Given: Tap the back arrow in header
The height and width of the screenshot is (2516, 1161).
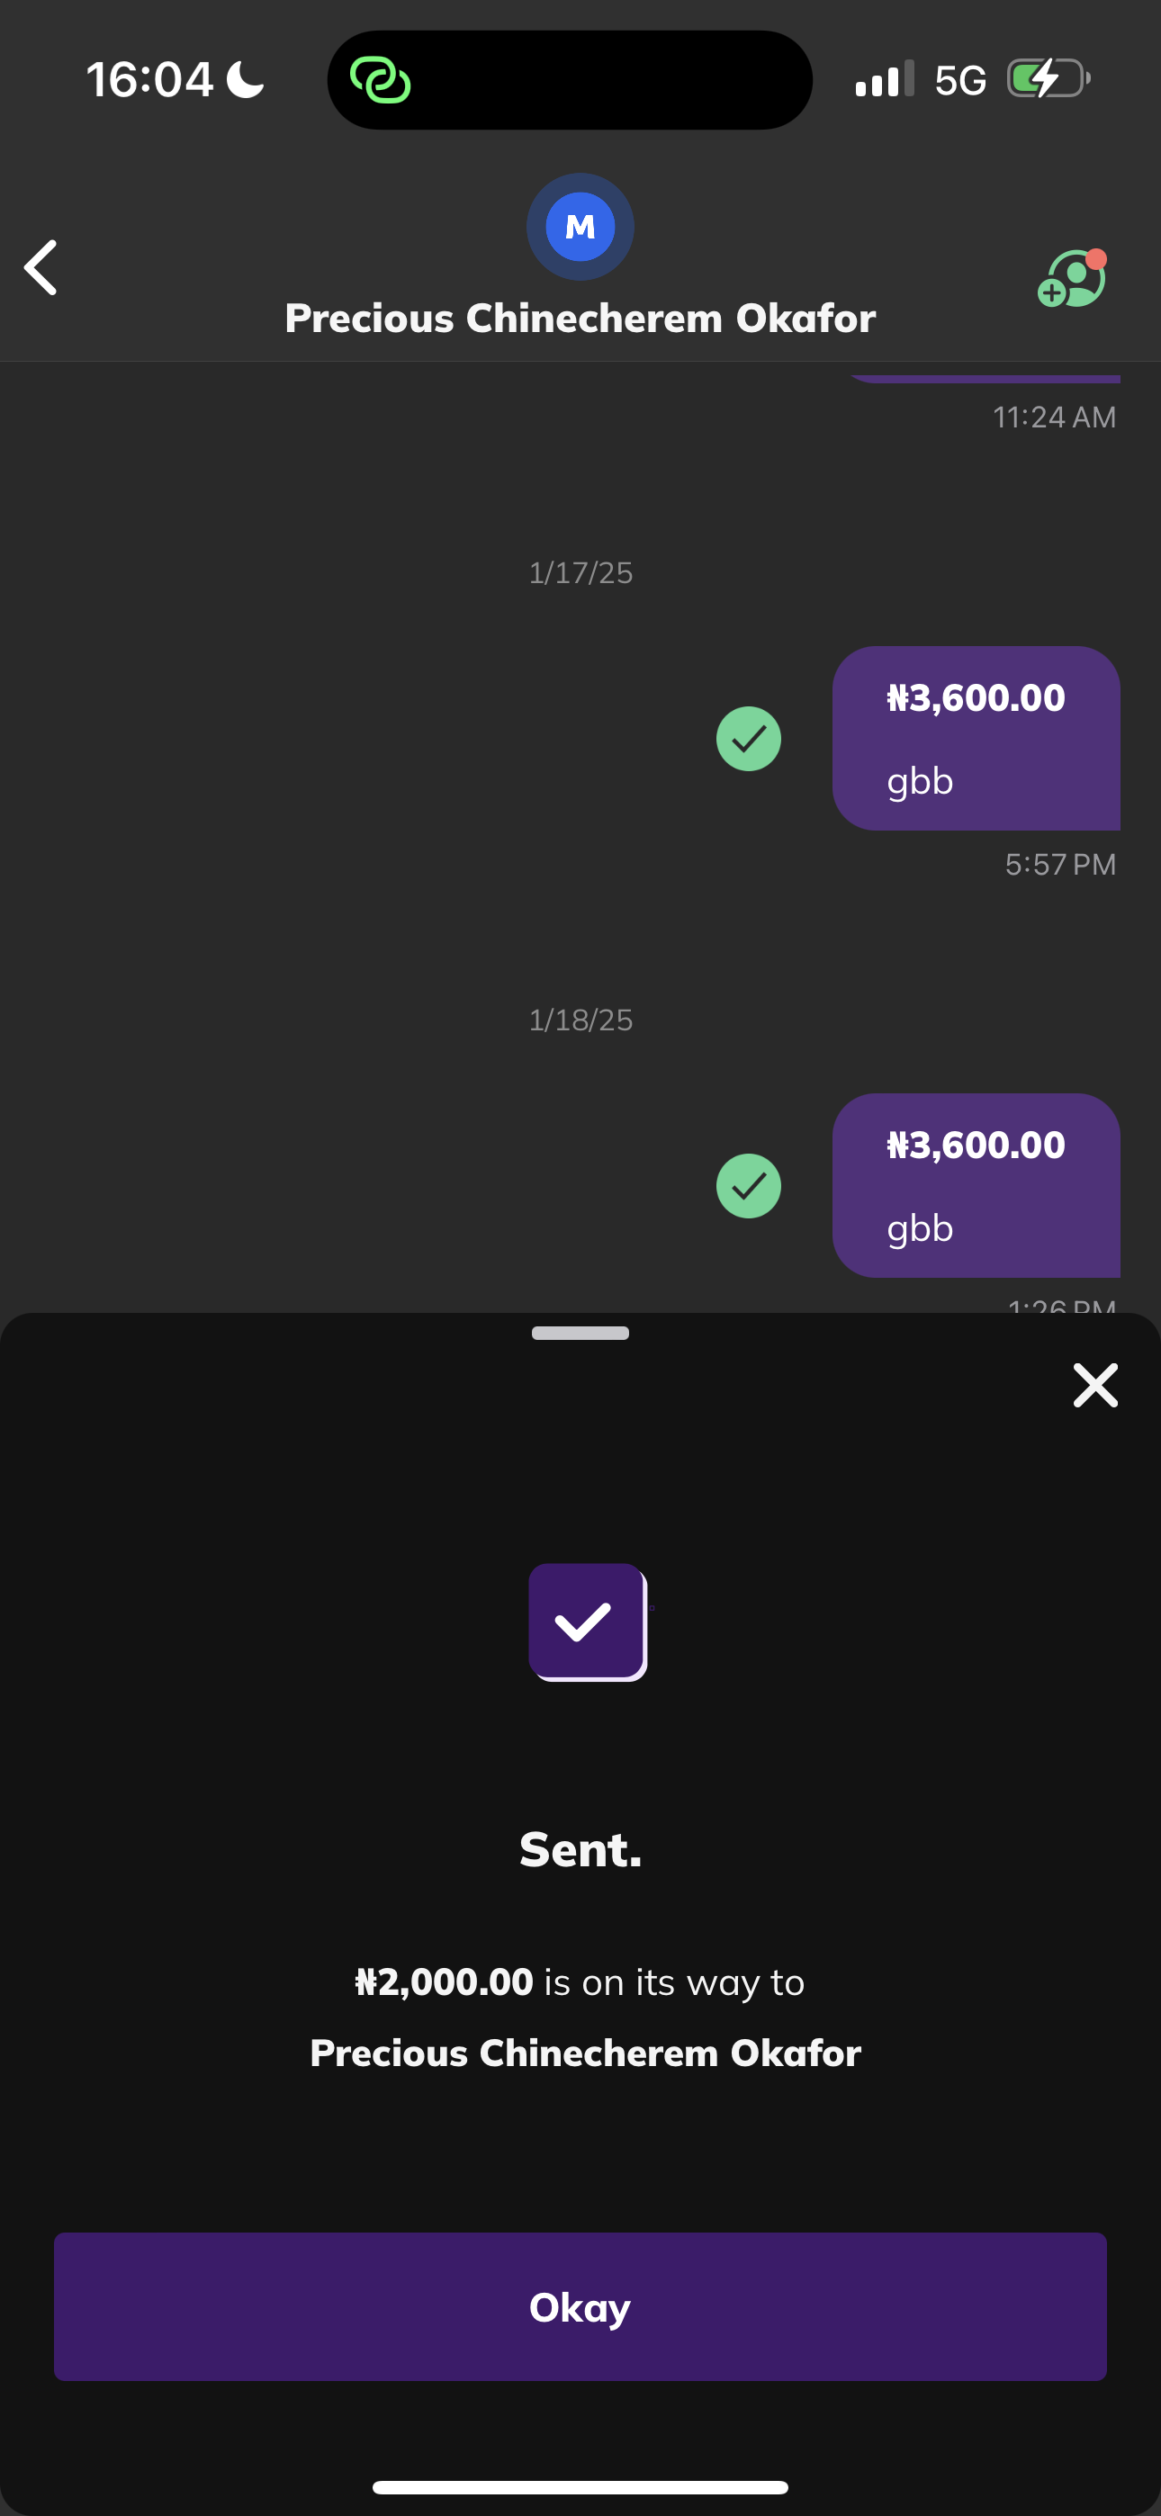Looking at the screenshot, I should (x=41, y=267).
